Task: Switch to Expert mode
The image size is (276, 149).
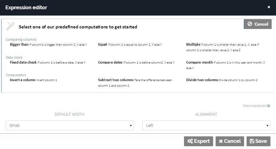Action: pos(198,141)
